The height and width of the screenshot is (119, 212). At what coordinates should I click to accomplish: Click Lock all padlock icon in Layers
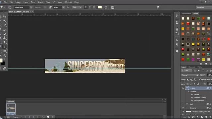[198, 84]
